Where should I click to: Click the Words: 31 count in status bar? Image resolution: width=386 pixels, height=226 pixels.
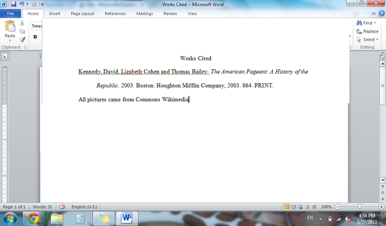(x=42, y=207)
